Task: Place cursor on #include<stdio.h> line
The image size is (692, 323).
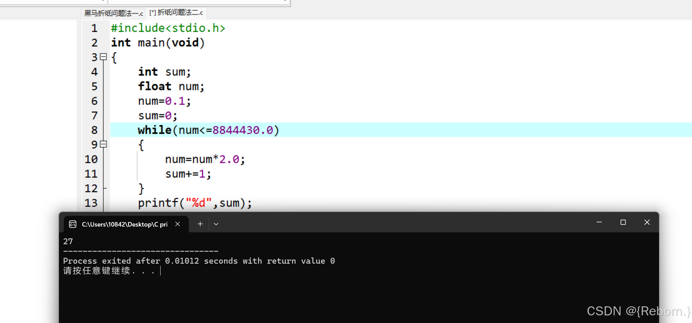Action: [168, 28]
